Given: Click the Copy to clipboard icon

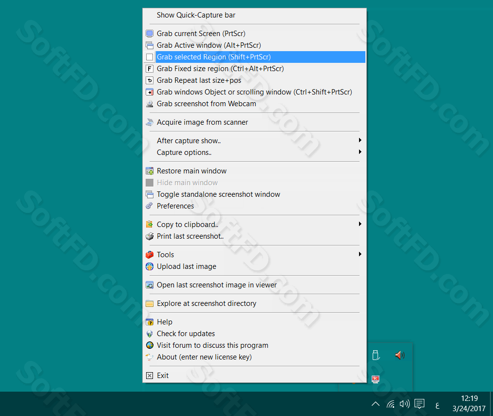Looking at the screenshot, I should [x=150, y=225].
